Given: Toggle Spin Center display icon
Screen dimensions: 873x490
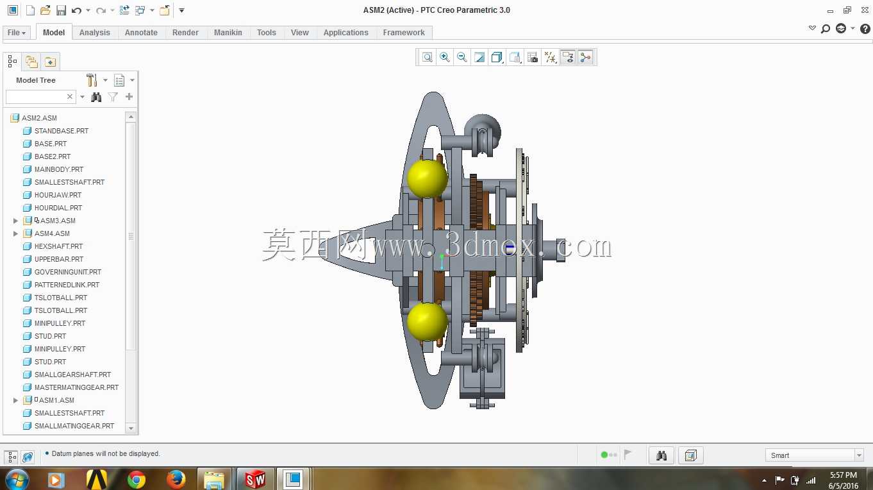Looking at the screenshot, I should 585,57.
